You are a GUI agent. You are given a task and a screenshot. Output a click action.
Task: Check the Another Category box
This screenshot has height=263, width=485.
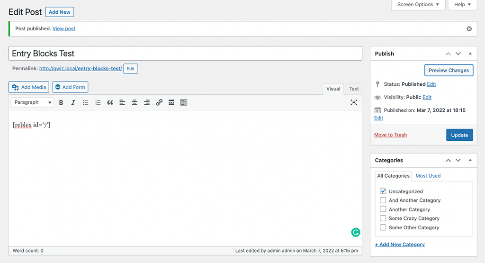click(x=383, y=209)
